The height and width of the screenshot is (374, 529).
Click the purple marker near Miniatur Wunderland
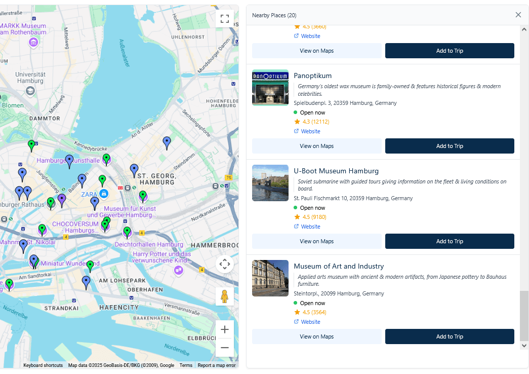click(34, 261)
